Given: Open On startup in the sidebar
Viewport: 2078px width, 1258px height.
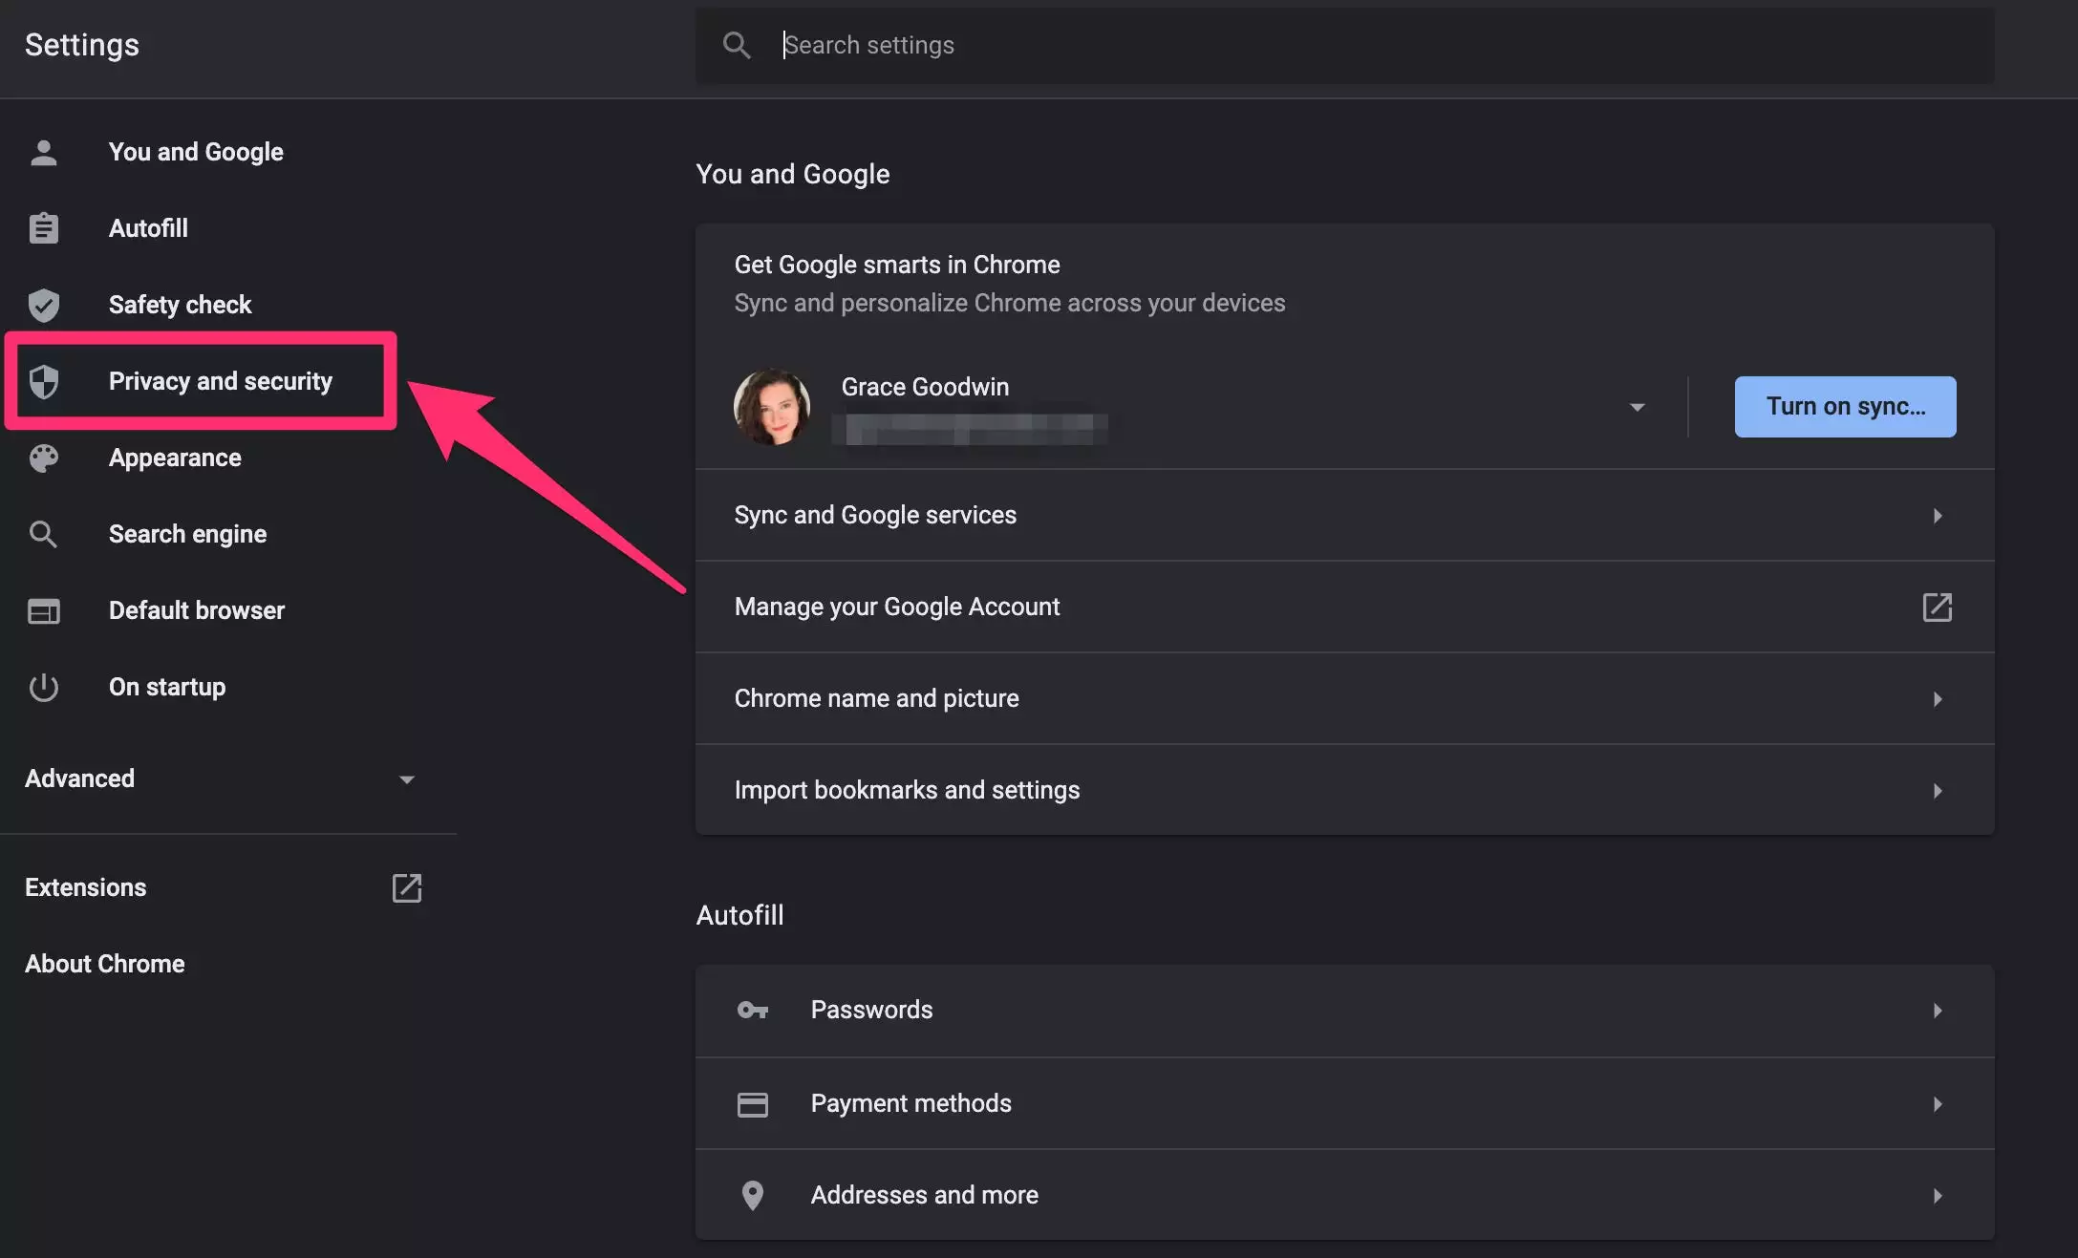Looking at the screenshot, I should [x=167, y=687].
